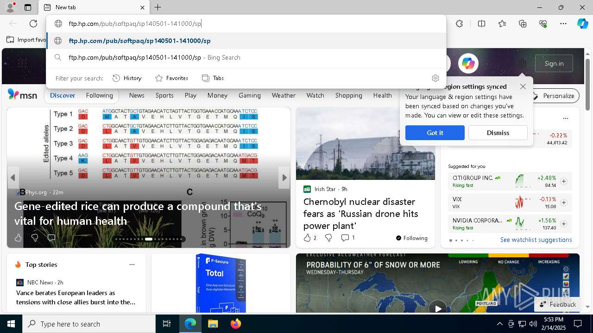The image size is (593, 333).
Task: Close the region settings popup
Action: tap(523, 86)
